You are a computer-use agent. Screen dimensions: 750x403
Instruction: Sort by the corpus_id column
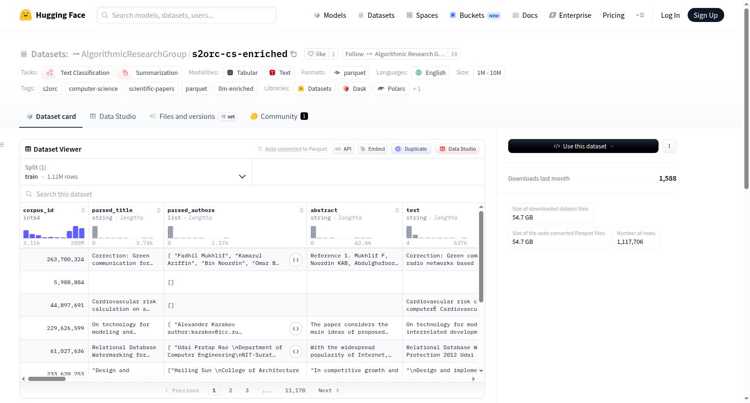point(83,210)
